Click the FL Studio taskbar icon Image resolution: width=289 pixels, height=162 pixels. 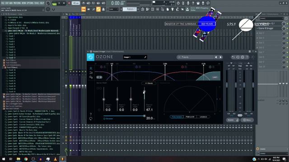(63, 159)
